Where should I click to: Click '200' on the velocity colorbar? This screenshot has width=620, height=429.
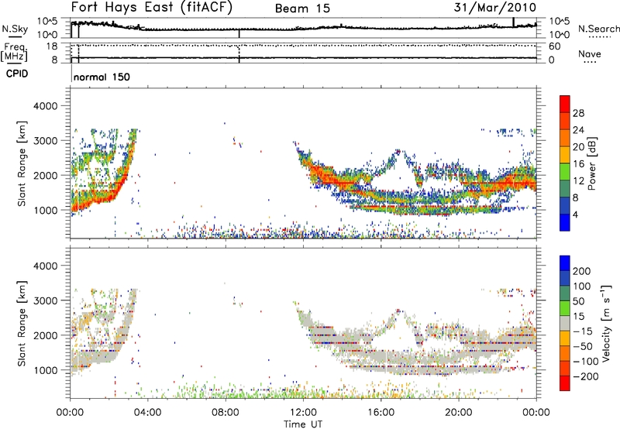click(582, 271)
